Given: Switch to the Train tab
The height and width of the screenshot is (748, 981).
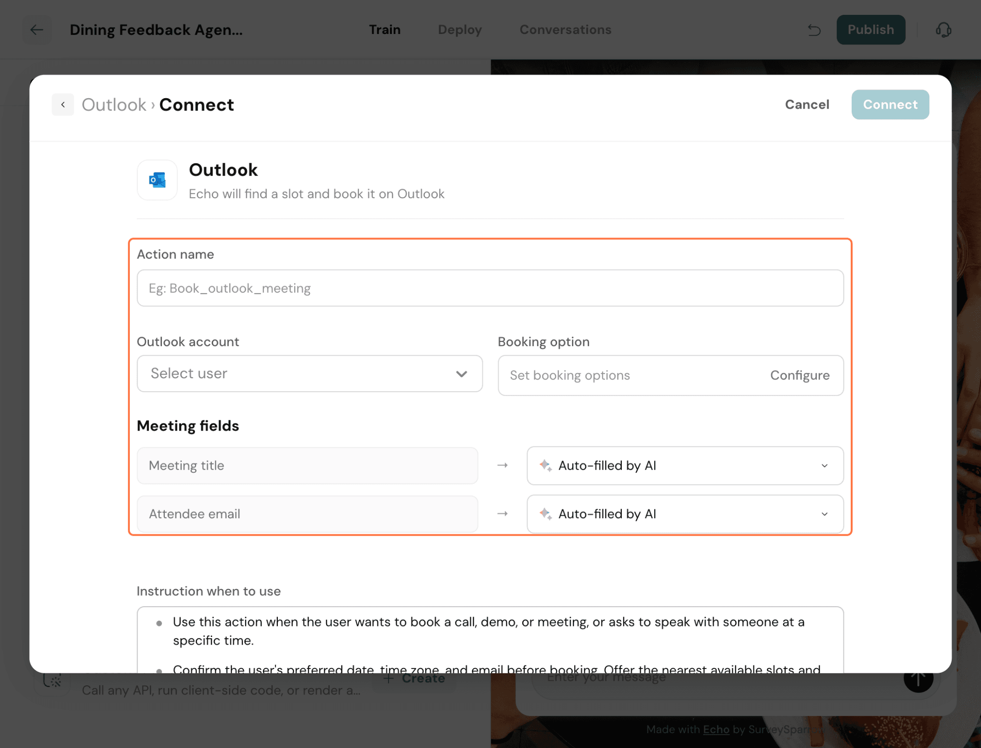Looking at the screenshot, I should (x=385, y=30).
